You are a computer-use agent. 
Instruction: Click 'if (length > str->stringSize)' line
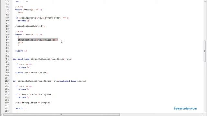click(34, 94)
